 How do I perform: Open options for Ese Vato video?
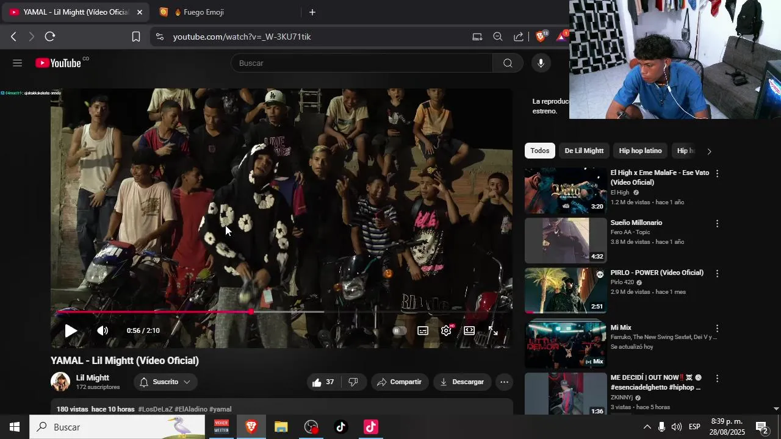717,174
